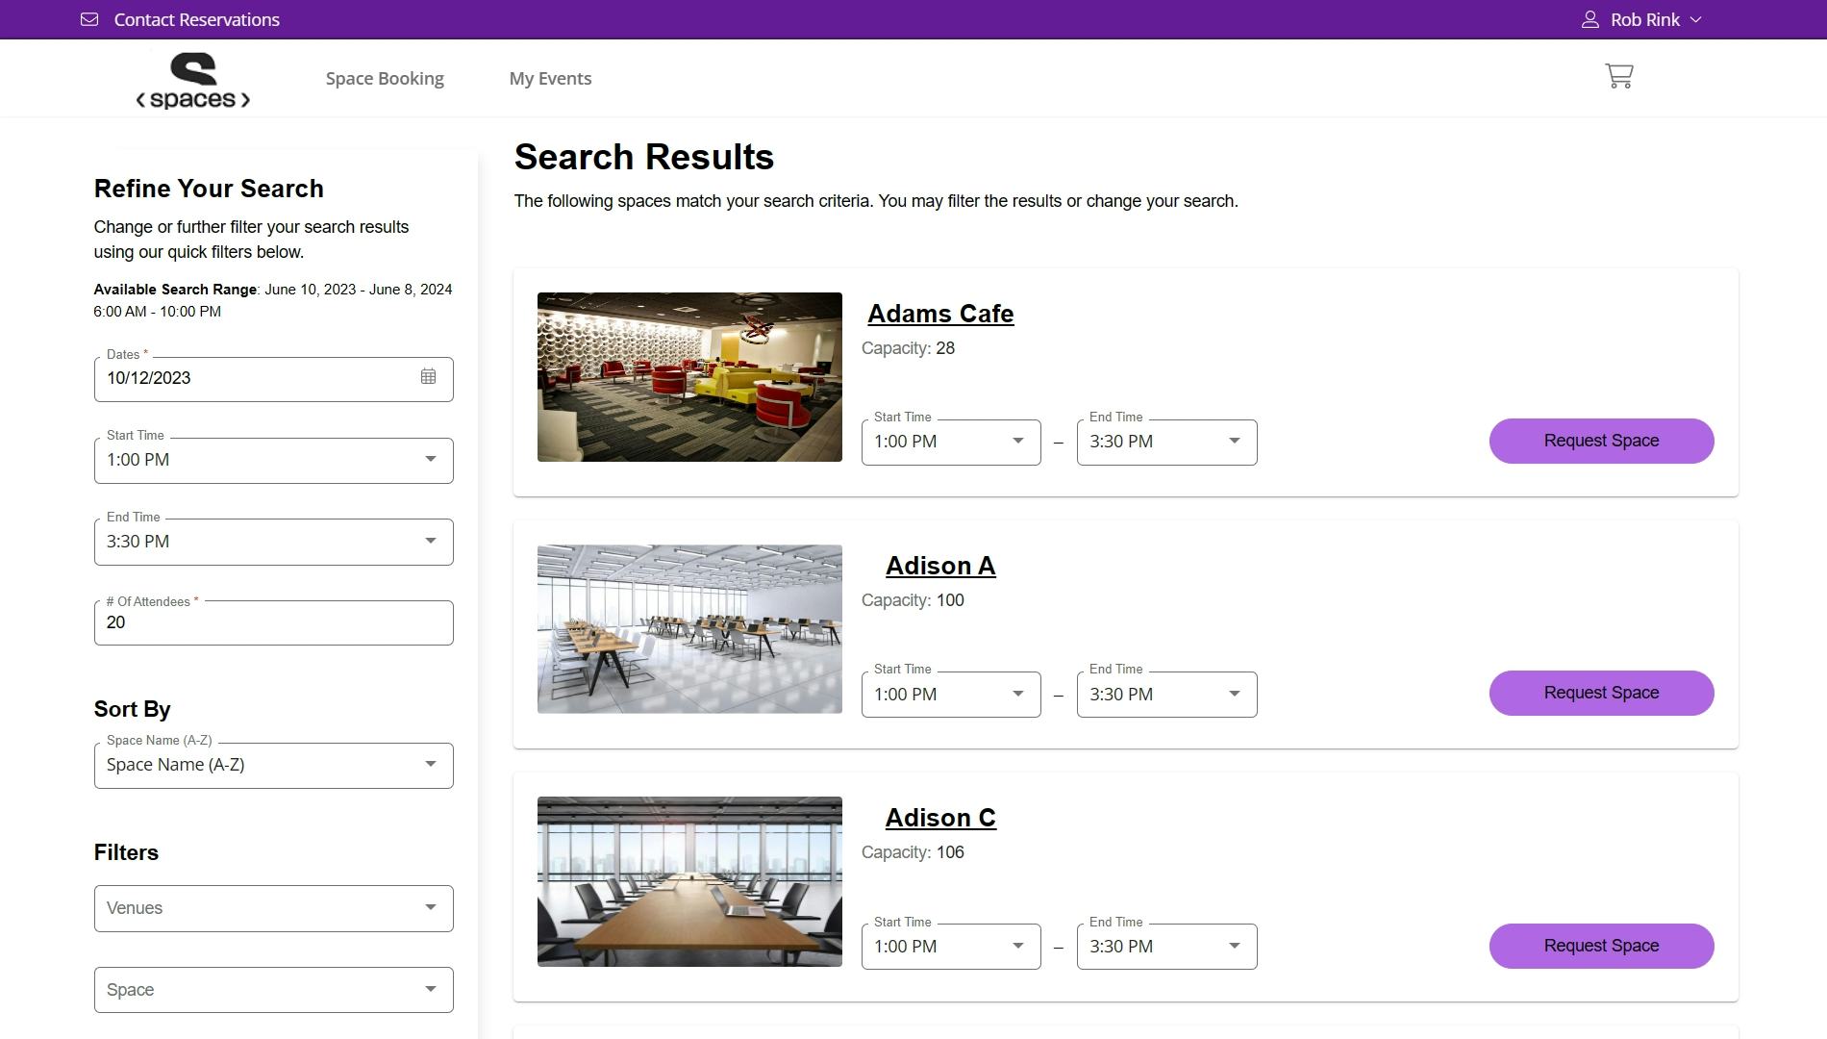This screenshot has height=1039, width=1827.
Task: Click the Adison C photo thumbnail
Action: 689,881
